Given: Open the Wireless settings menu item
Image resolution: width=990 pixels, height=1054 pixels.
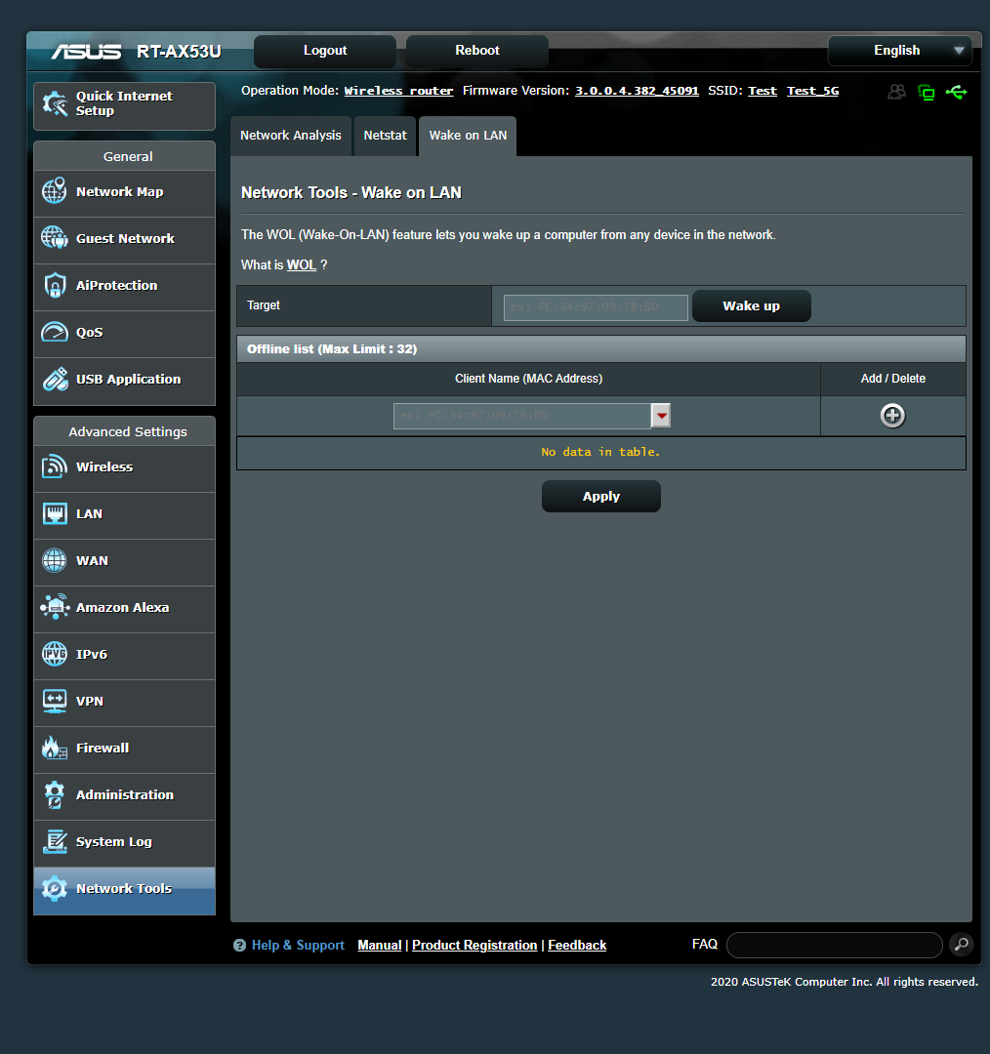Looking at the screenshot, I should click(x=124, y=467).
